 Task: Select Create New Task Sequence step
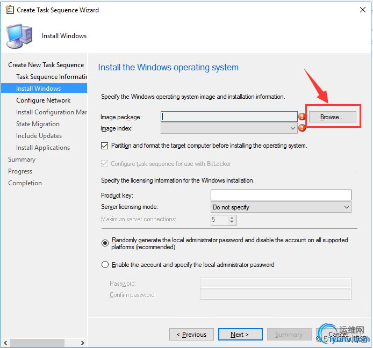point(46,65)
